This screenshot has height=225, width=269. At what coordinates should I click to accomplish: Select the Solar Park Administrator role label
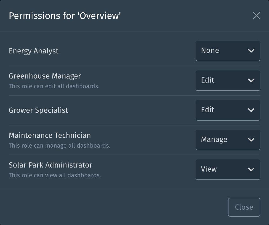pyautogui.click(x=51, y=165)
